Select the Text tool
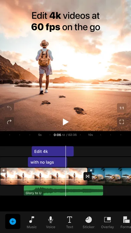131x233 pixels. pyautogui.click(x=70, y=222)
